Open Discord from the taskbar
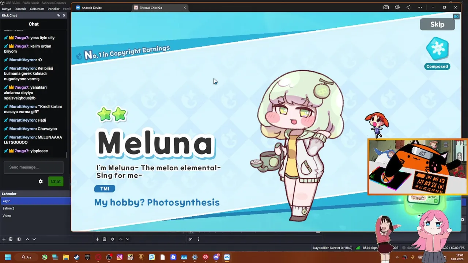 (216, 257)
